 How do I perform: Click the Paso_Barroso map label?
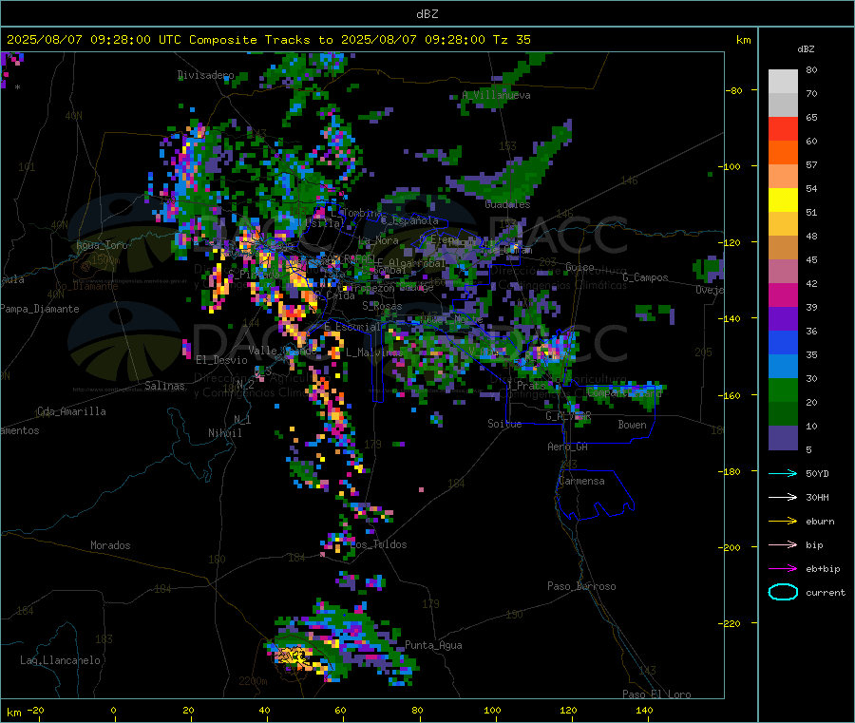581,586
